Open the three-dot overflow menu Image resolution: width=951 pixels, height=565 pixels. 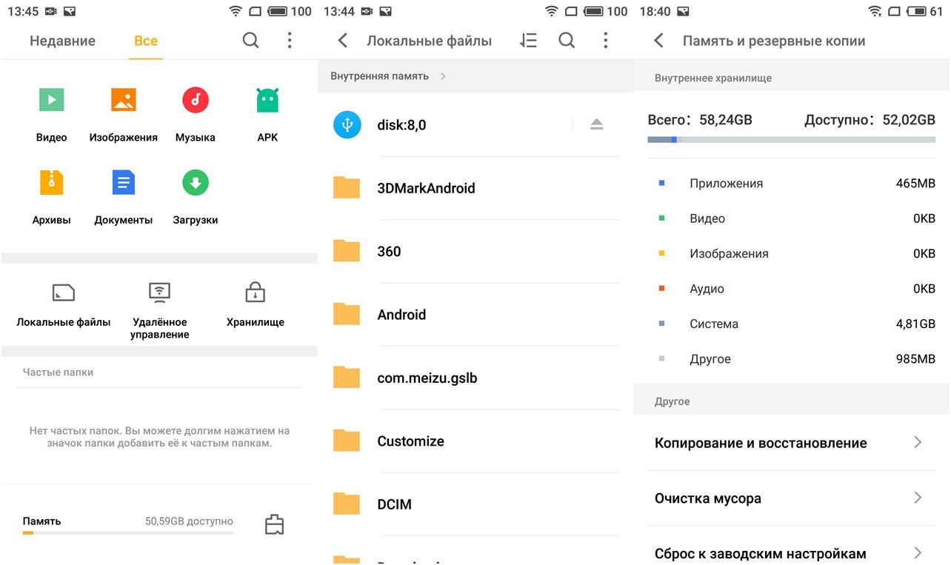pos(290,41)
